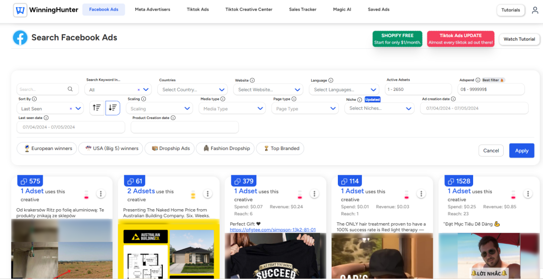Select the USA (Big 5) winners preset
Viewport: 543px width, 279px height.
111,149
